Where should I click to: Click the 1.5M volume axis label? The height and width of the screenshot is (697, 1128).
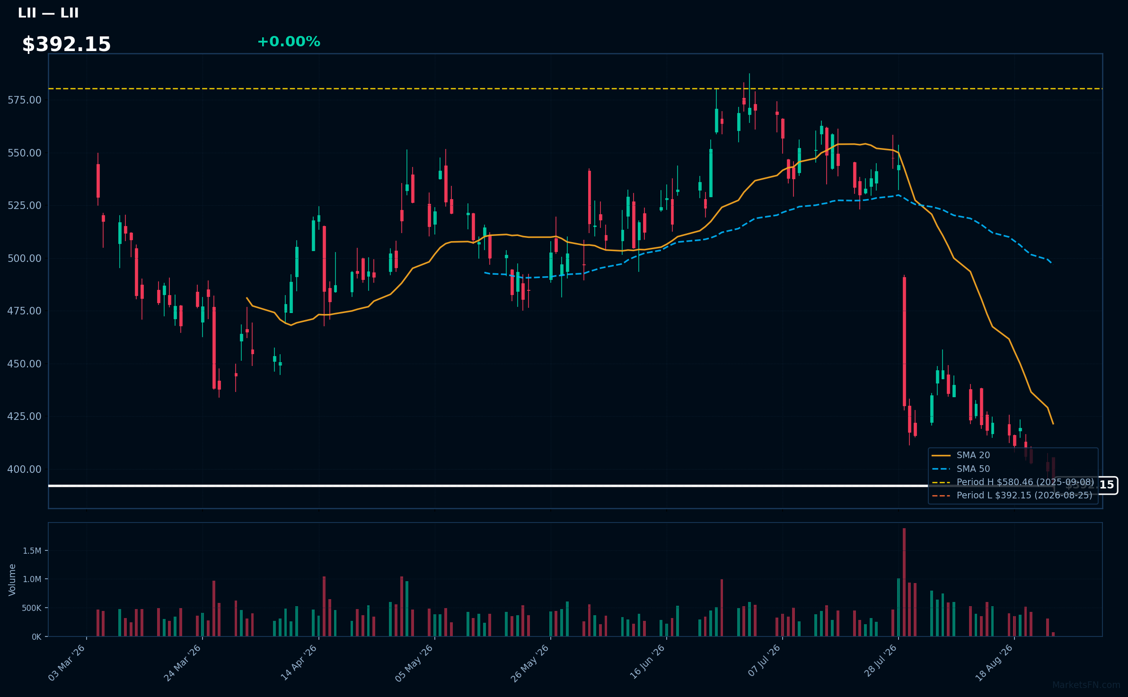point(32,550)
